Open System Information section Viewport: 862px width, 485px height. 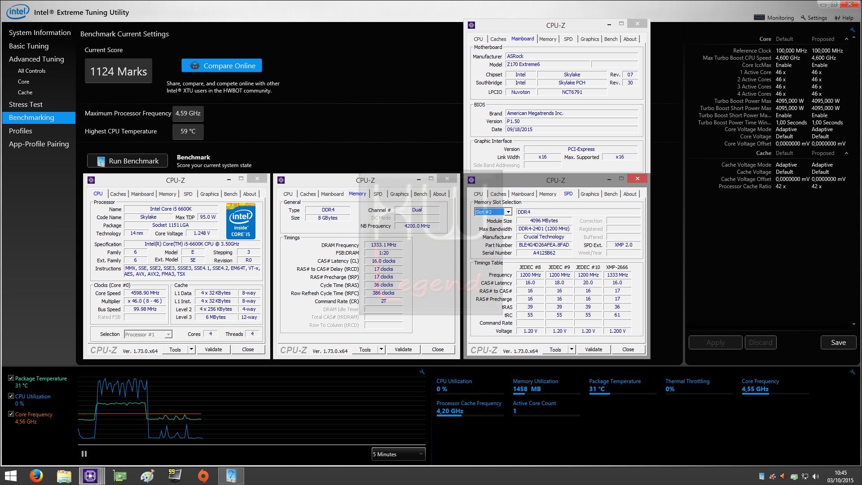point(40,32)
